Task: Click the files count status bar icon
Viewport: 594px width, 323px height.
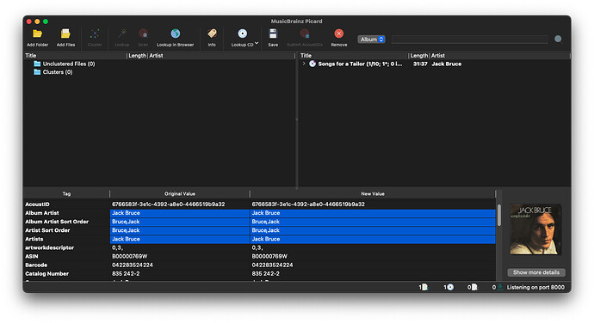Action: coord(425,288)
